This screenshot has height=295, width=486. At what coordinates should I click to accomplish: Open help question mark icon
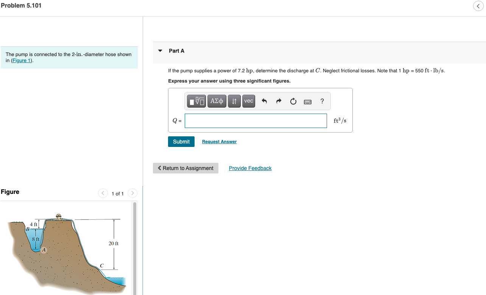click(322, 101)
